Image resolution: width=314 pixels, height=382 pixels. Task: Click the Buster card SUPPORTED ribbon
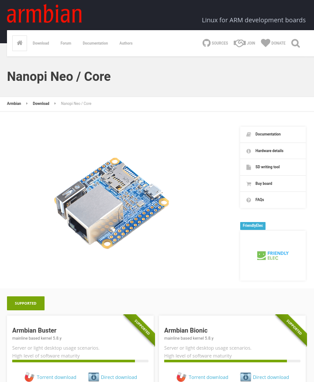tap(141, 327)
